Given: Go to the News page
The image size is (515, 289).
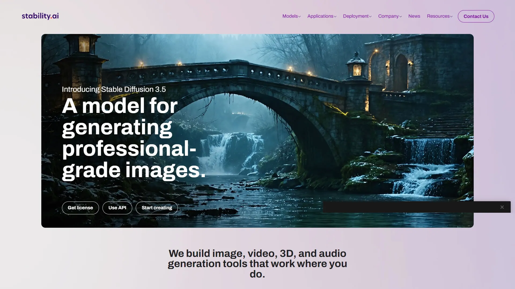Looking at the screenshot, I should [414, 16].
